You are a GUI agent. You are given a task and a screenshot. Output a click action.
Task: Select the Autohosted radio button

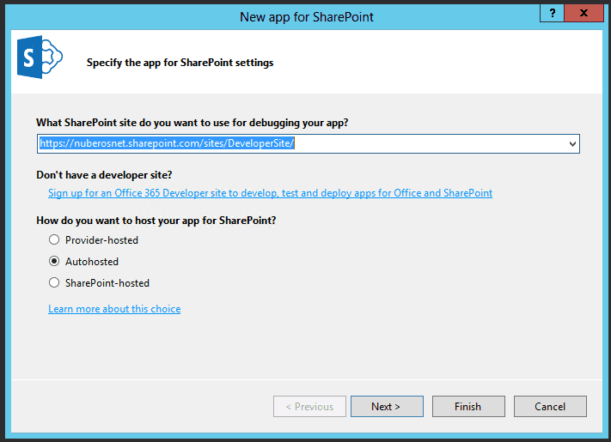54,261
